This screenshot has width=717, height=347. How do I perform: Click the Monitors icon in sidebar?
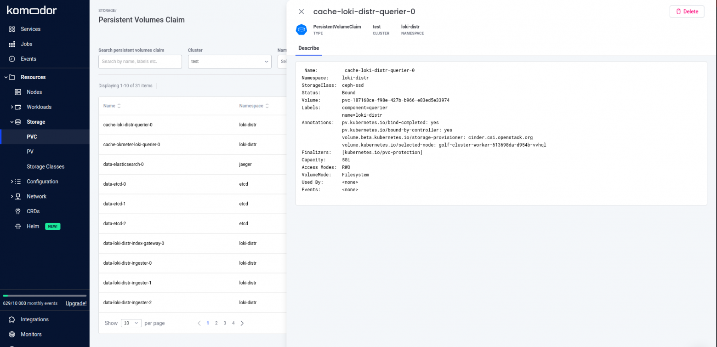pos(12,334)
